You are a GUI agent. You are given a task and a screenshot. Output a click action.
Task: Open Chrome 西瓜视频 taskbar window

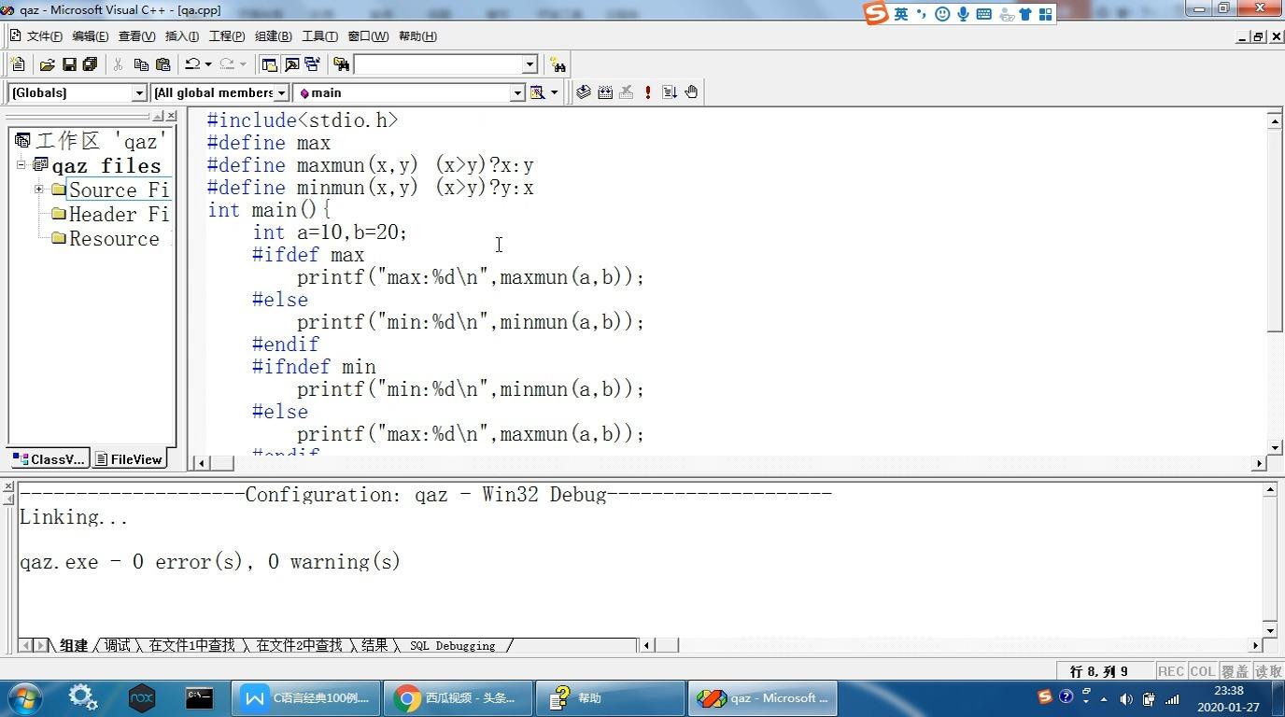coord(458,697)
